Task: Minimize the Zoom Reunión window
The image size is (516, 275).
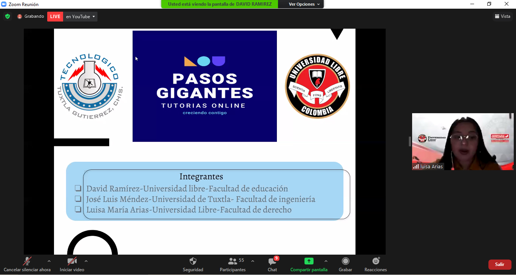Action: (472, 4)
